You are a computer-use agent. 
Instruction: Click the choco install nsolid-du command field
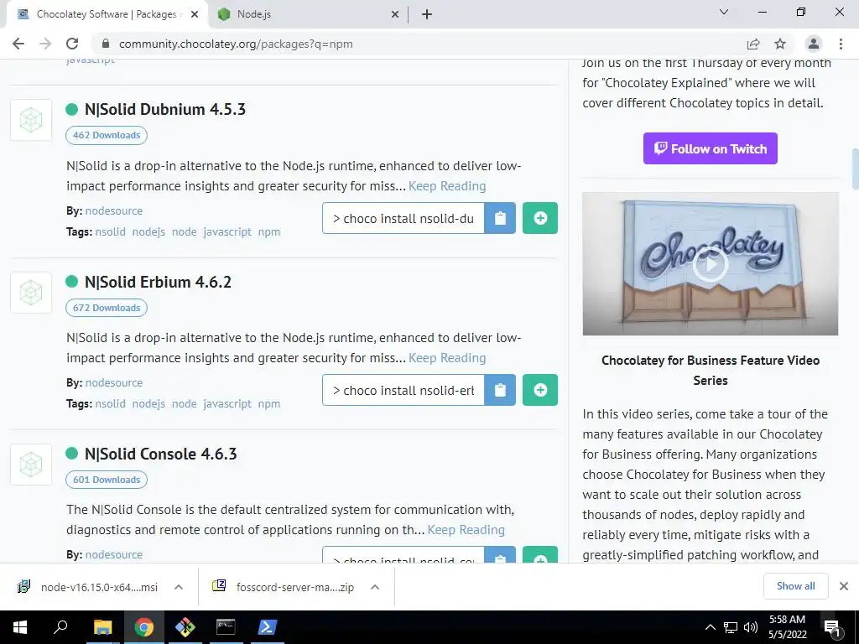[403, 218]
